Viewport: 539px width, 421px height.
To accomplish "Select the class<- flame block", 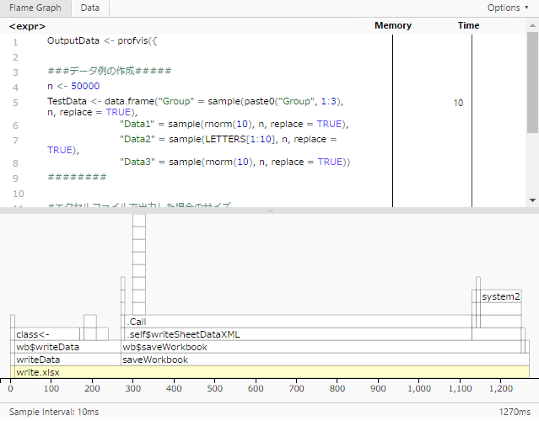I will 47,334.
